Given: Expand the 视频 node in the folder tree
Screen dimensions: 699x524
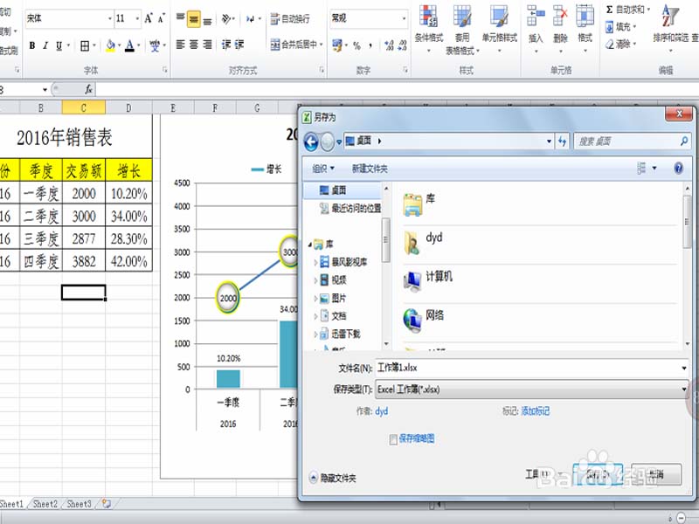Looking at the screenshot, I should point(315,280).
